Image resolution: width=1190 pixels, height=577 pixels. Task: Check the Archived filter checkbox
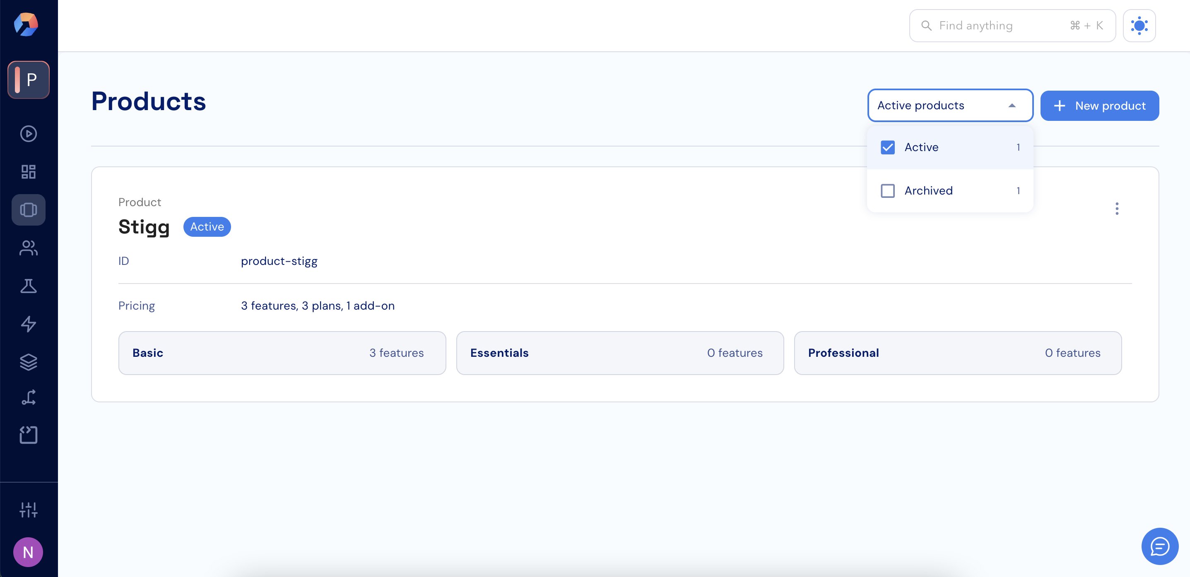pos(887,191)
